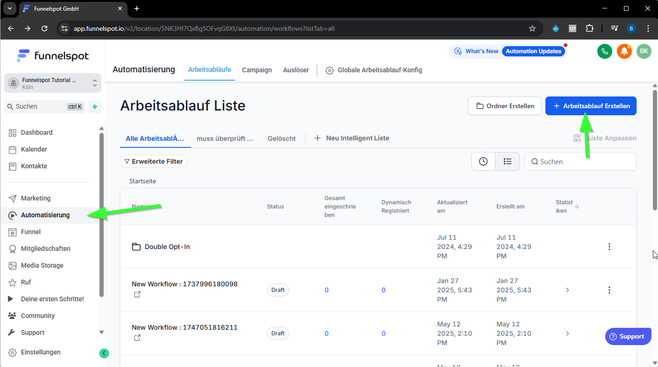The height and width of the screenshot is (367, 658).
Task: Expand statistics chevron for workflow 1737996180098
Action: pos(567,290)
